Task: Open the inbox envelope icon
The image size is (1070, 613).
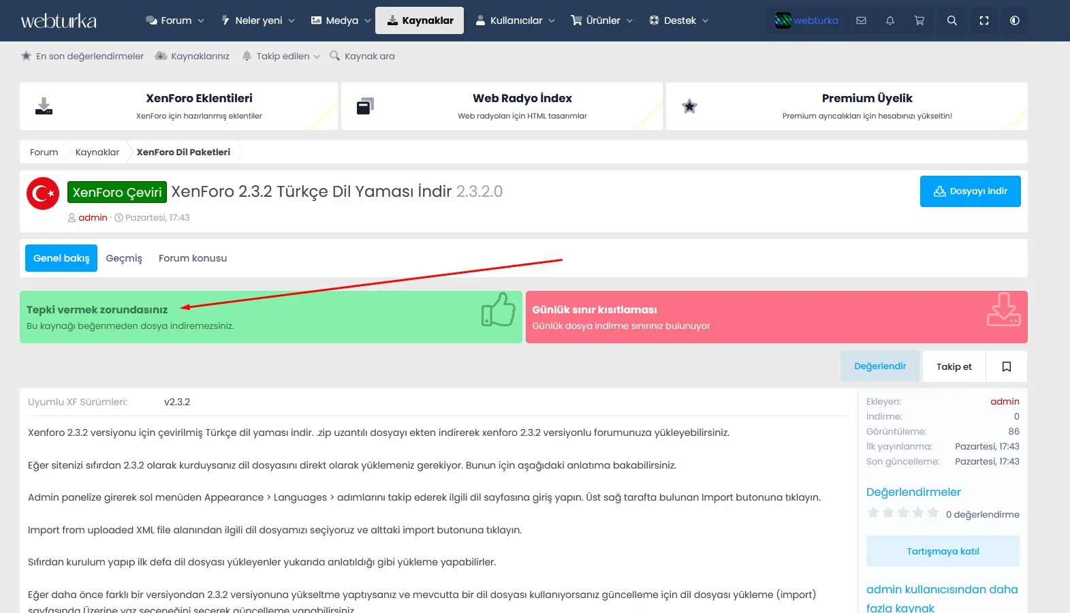Action: (x=861, y=20)
